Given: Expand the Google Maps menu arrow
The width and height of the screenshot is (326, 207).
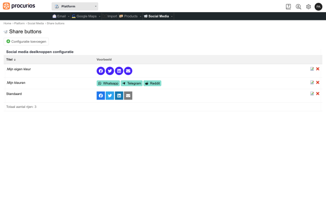Looking at the screenshot, I should [x=100, y=16].
